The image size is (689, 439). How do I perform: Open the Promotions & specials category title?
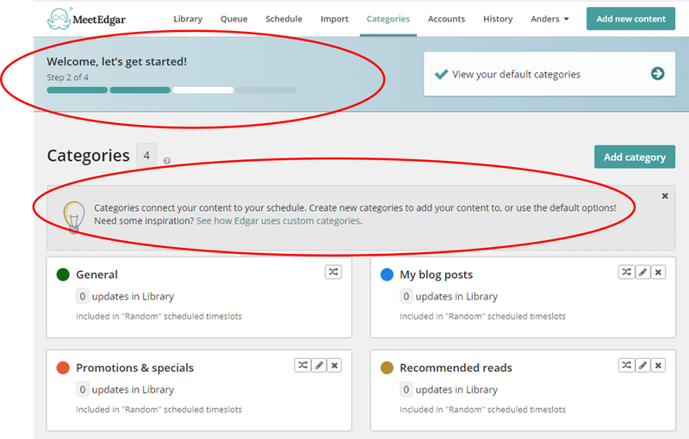134,368
